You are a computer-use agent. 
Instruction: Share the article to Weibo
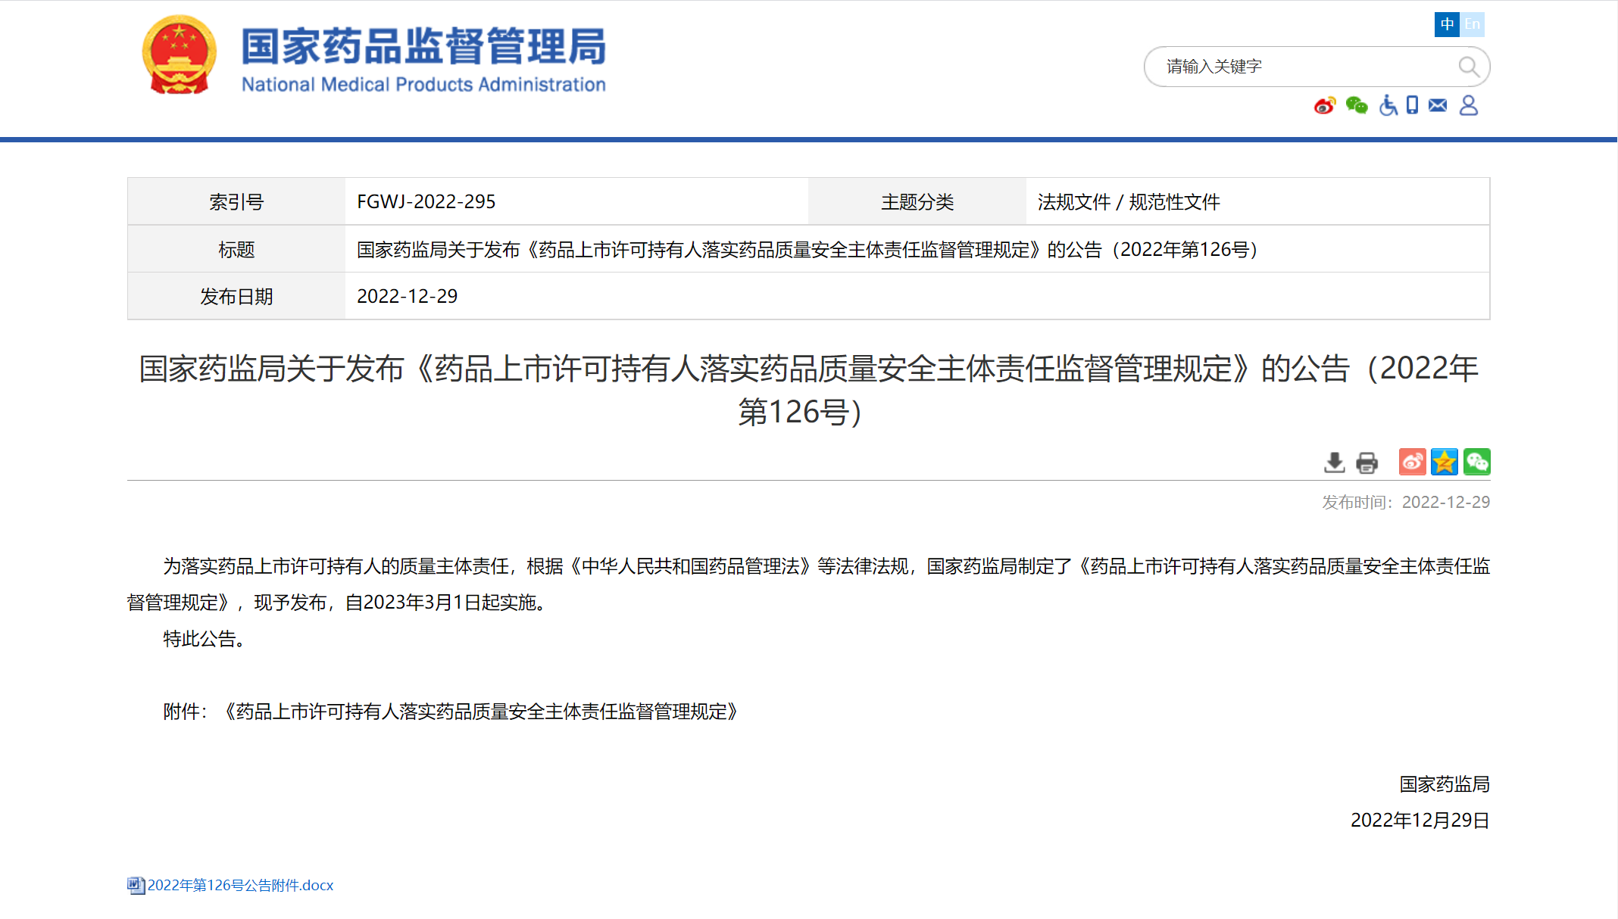[1412, 462]
